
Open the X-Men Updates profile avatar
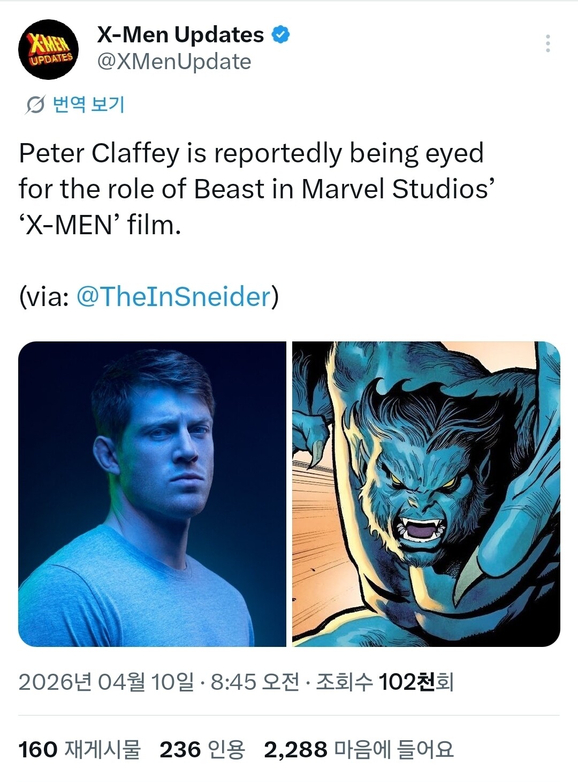(49, 49)
